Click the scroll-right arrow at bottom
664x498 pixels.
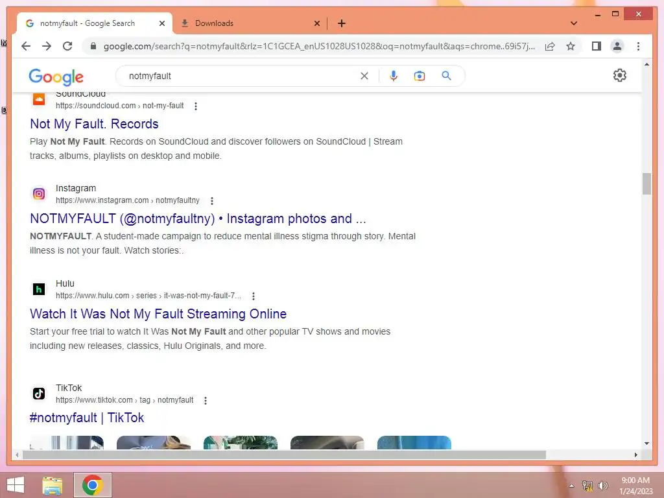tap(635, 455)
